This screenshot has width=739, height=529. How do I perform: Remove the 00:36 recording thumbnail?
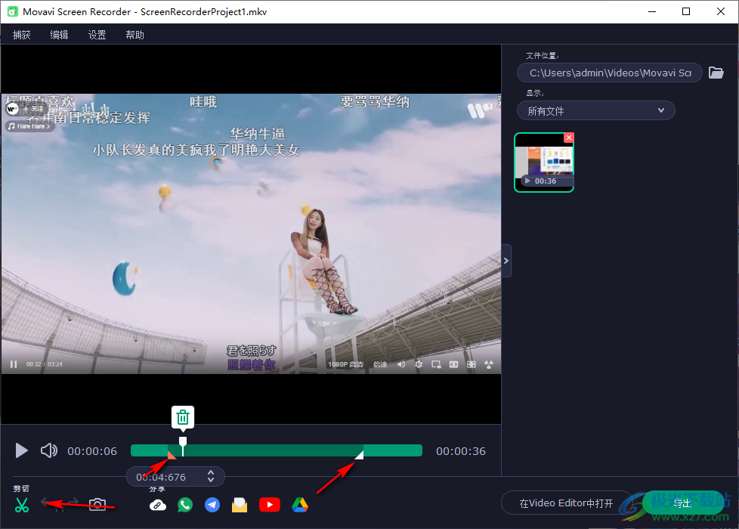[x=569, y=138]
